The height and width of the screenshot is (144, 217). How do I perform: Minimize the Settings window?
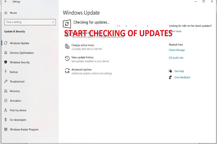point(196,1)
